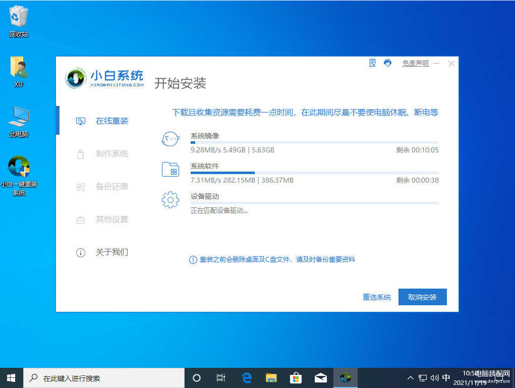Minimize the 小白系统 installer window
Viewport: 515px width, 388px height.
tap(436, 64)
